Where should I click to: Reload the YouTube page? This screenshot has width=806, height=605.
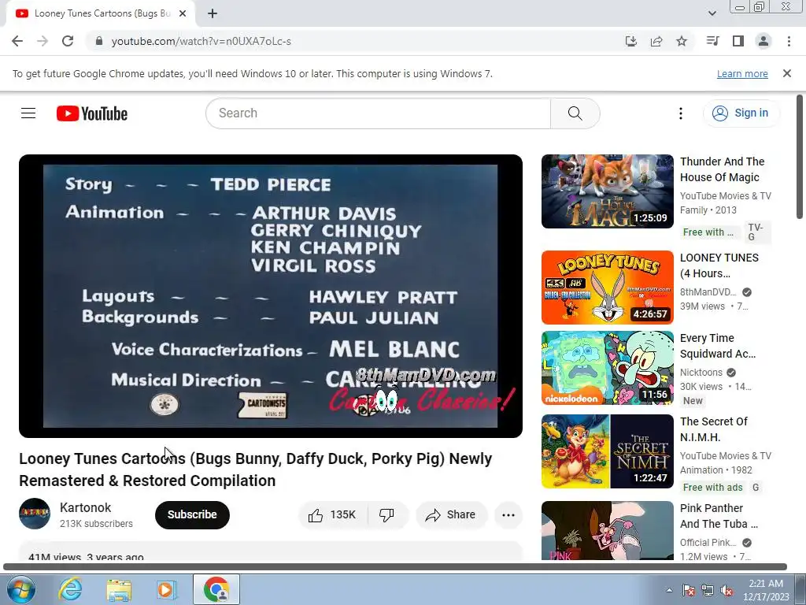pyautogui.click(x=68, y=41)
